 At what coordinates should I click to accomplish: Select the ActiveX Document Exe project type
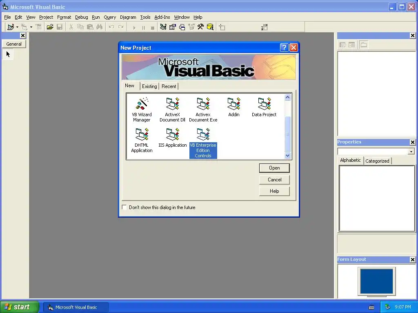pyautogui.click(x=203, y=110)
